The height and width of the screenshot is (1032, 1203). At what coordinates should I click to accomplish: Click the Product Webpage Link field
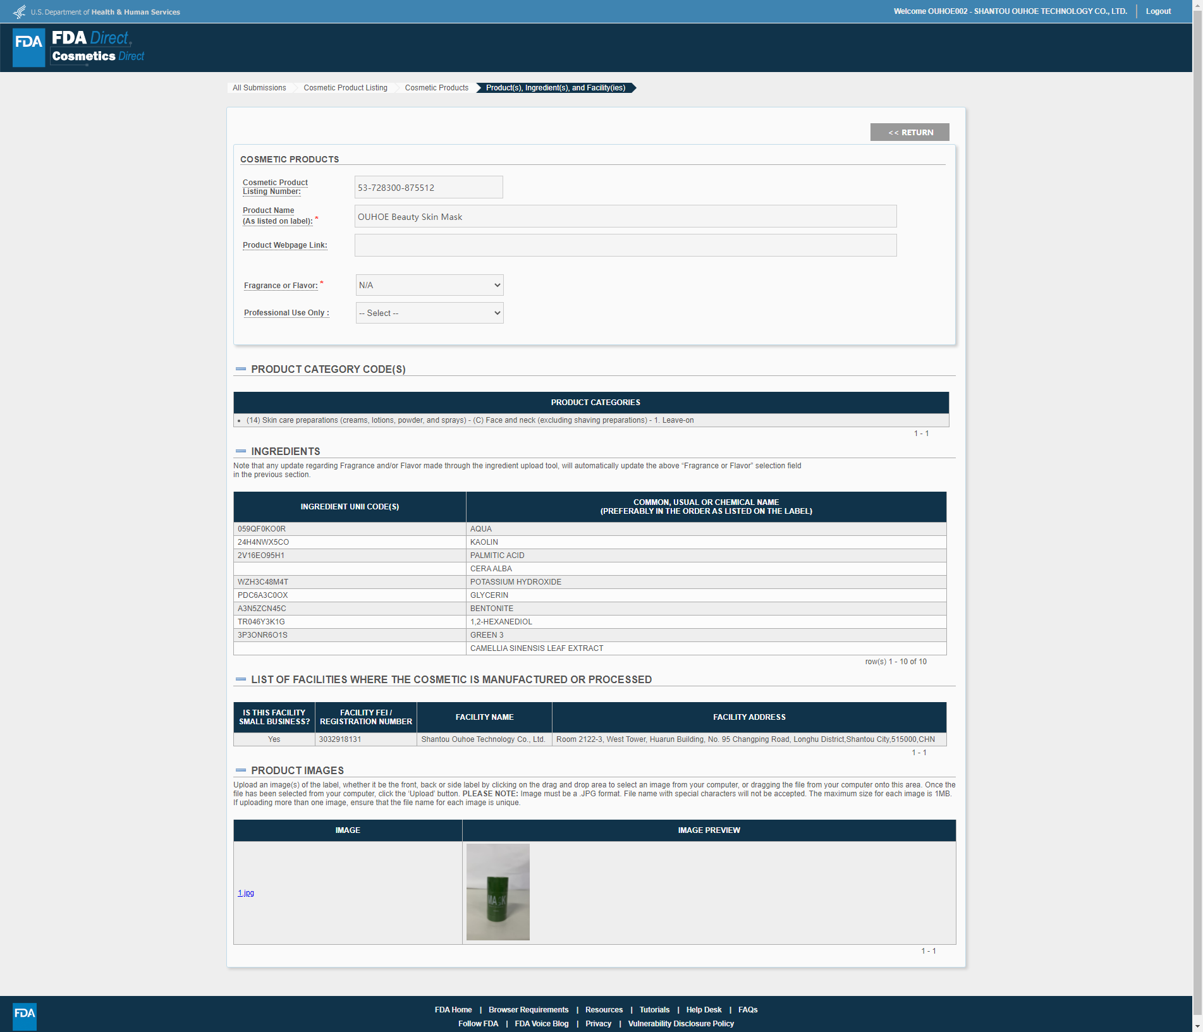[x=625, y=245]
